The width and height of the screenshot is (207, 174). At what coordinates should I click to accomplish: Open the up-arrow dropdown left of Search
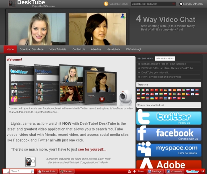click(x=6, y=171)
